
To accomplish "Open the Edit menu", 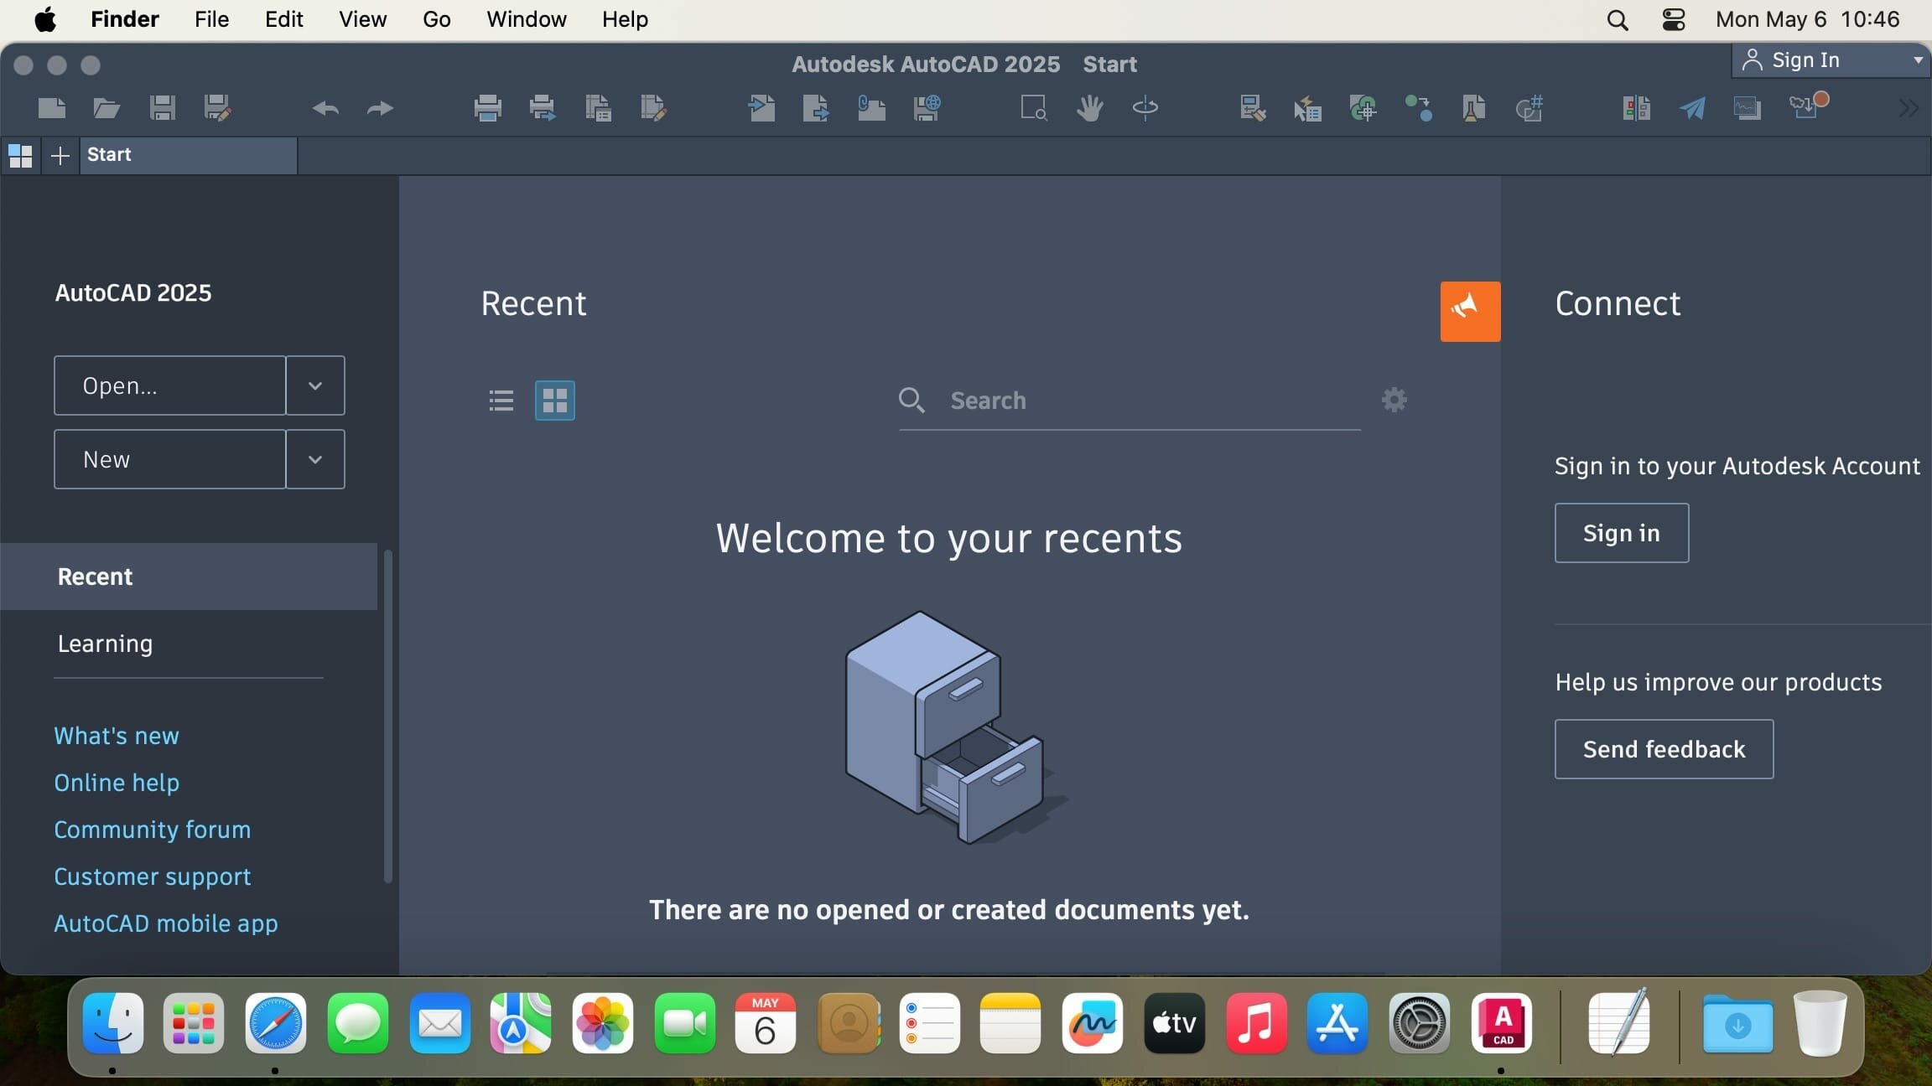I will [x=284, y=19].
